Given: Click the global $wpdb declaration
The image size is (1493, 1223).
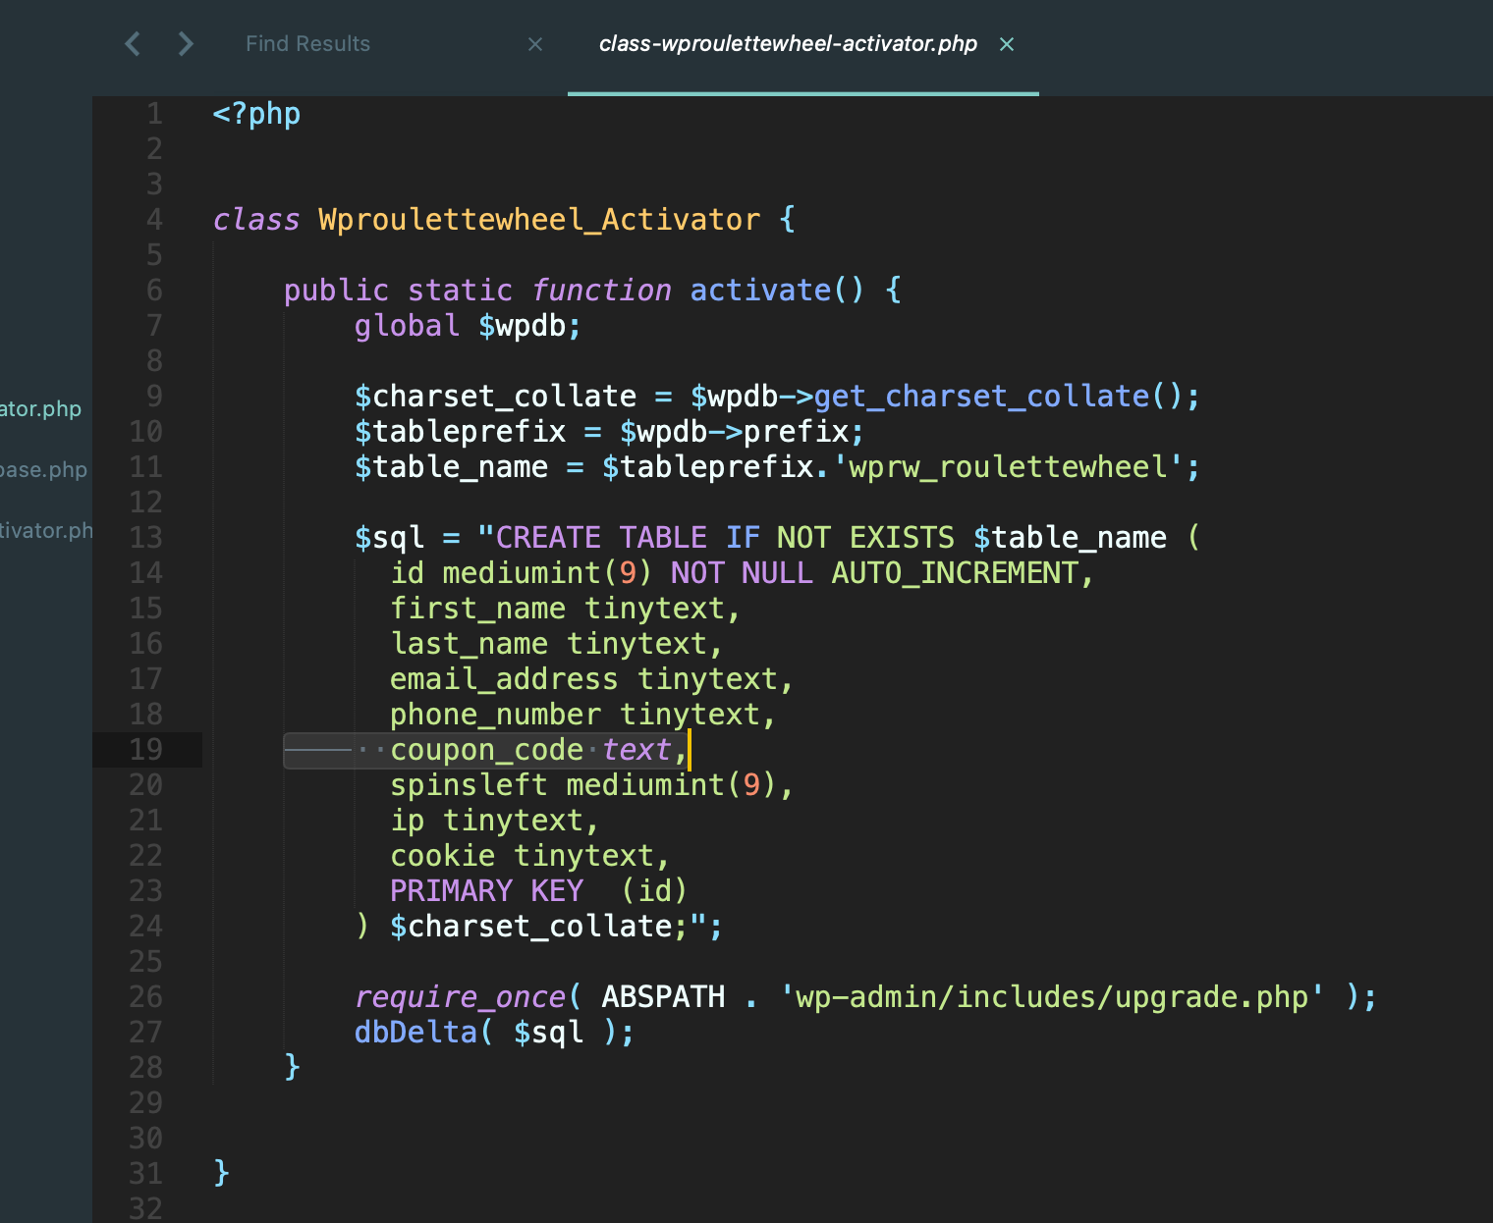Looking at the screenshot, I should (x=468, y=325).
